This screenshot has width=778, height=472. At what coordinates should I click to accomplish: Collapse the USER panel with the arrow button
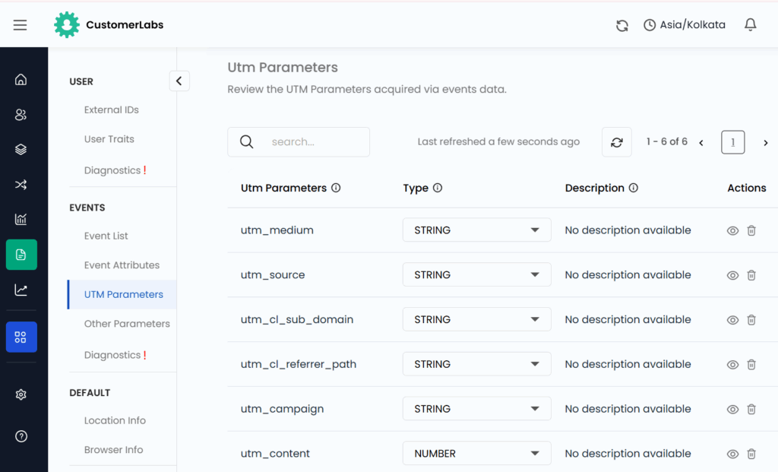pyautogui.click(x=179, y=80)
